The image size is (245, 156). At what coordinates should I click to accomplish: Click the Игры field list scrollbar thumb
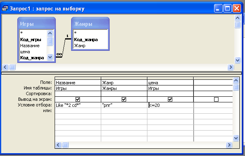[x=50, y=41]
